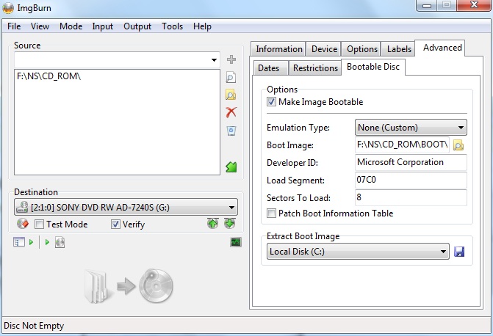The image size is (493, 336).
Task: Close the ImgBurn window
Action: pyautogui.click(x=474, y=5)
